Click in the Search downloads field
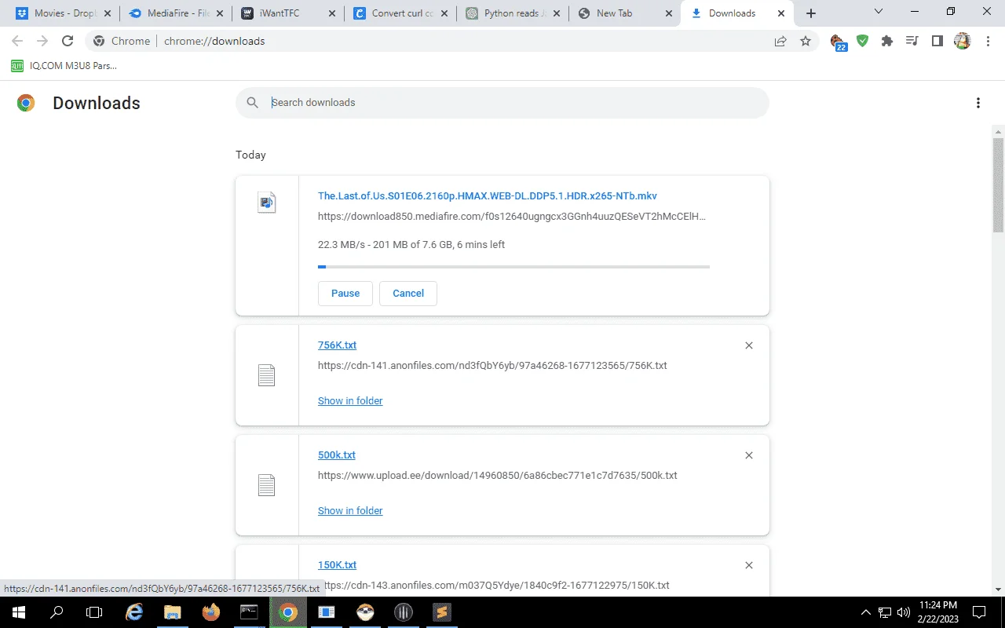Image resolution: width=1005 pixels, height=628 pixels. click(x=502, y=103)
